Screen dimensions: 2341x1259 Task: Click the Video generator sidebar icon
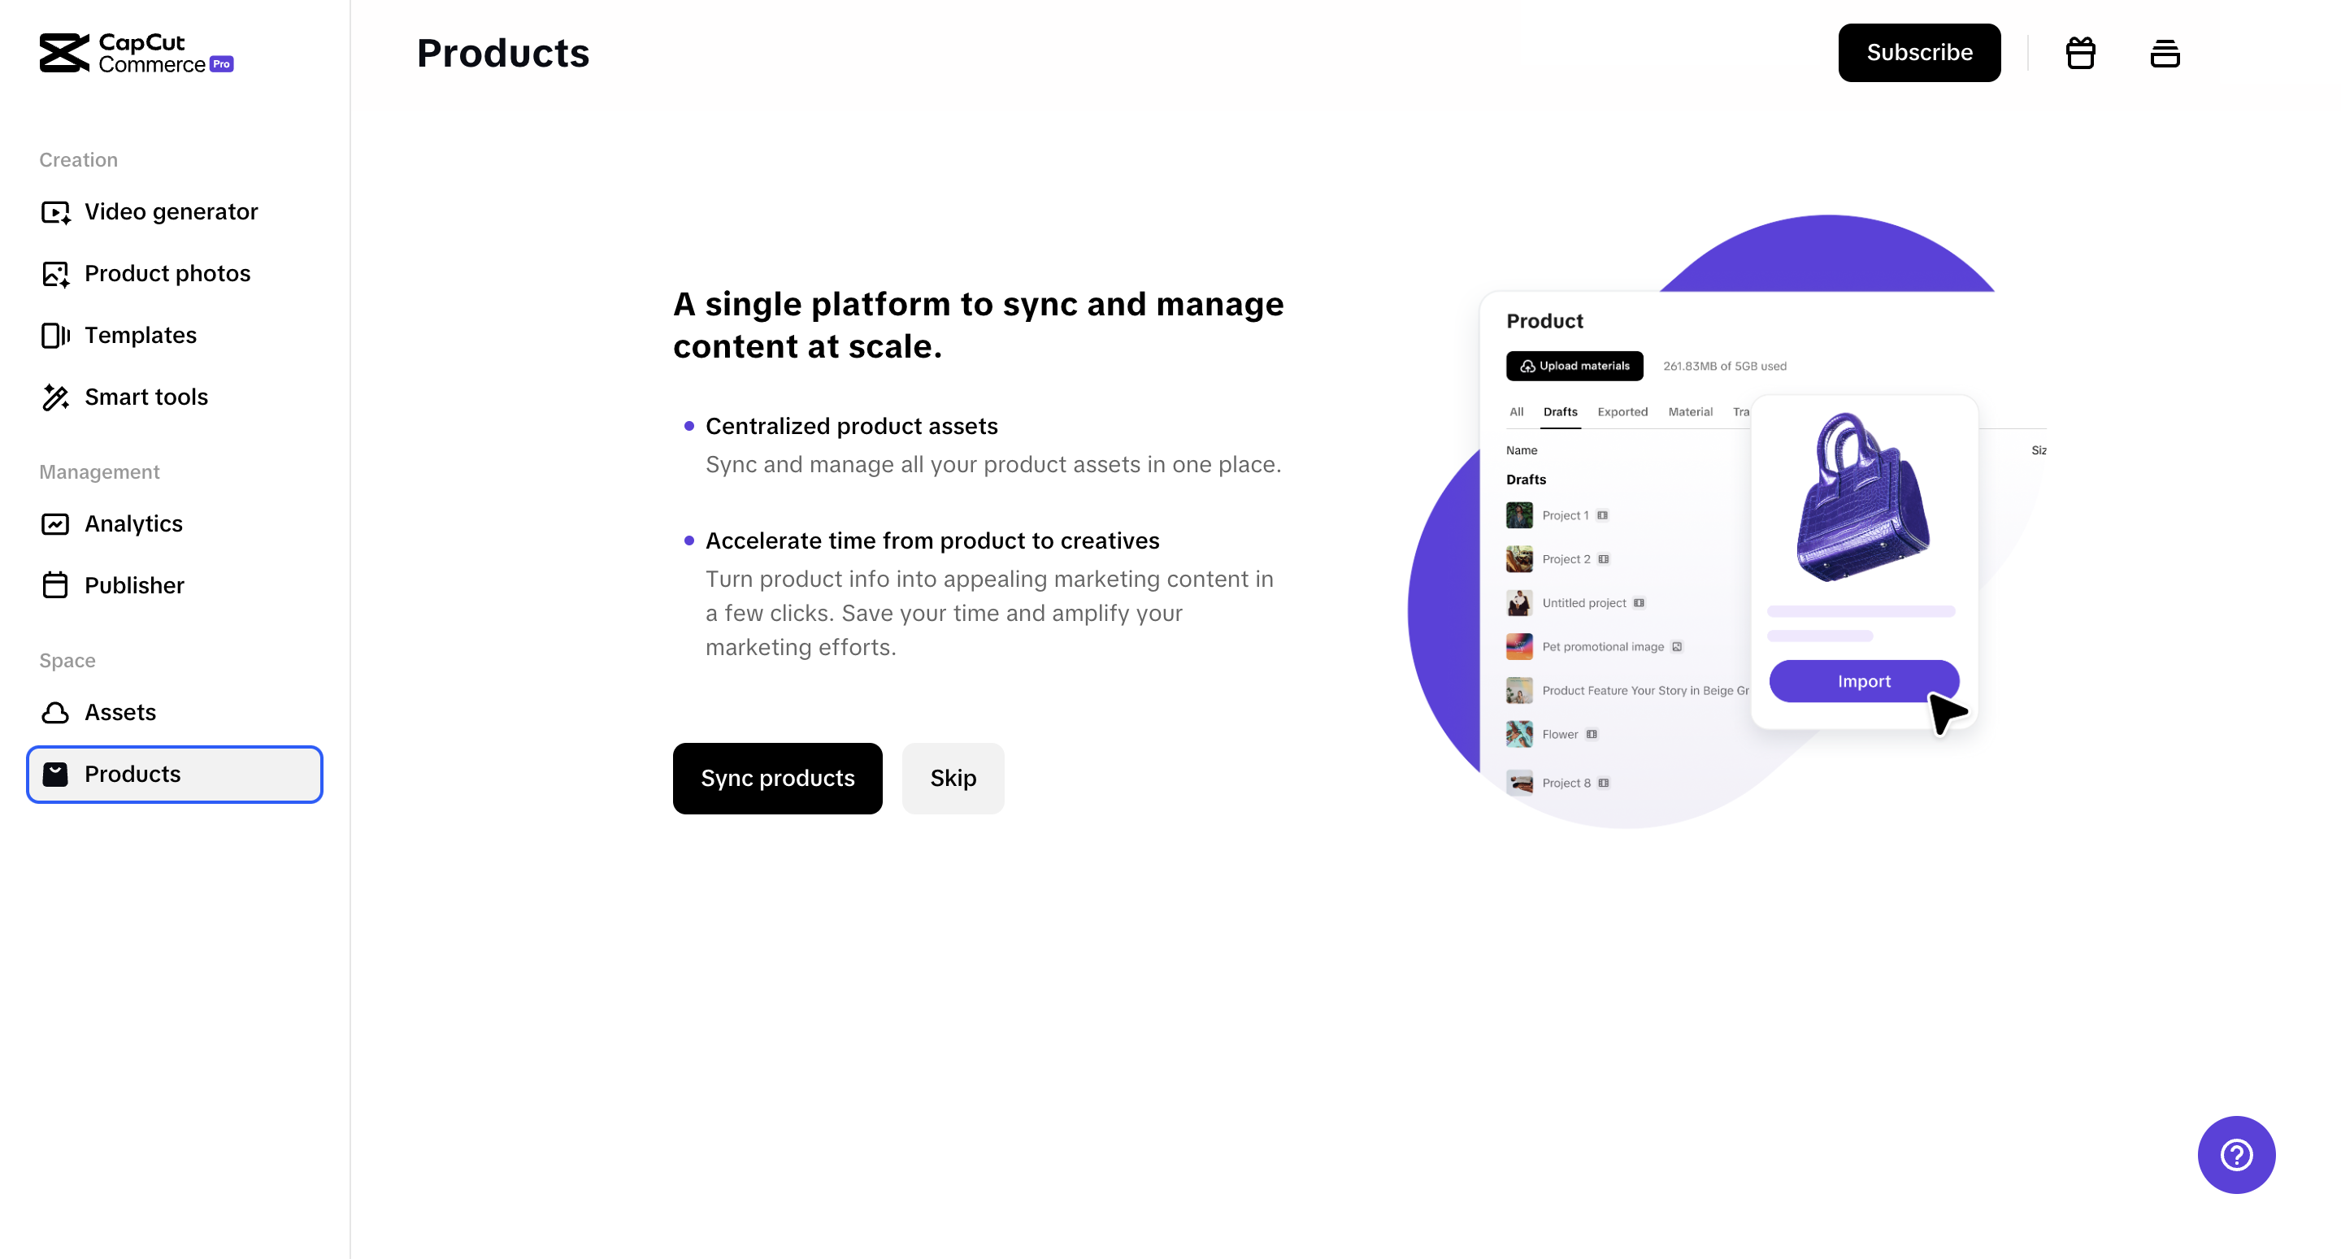(55, 212)
